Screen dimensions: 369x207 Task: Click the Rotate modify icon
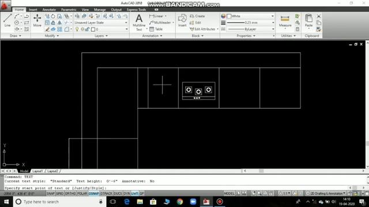(x=53, y=16)
